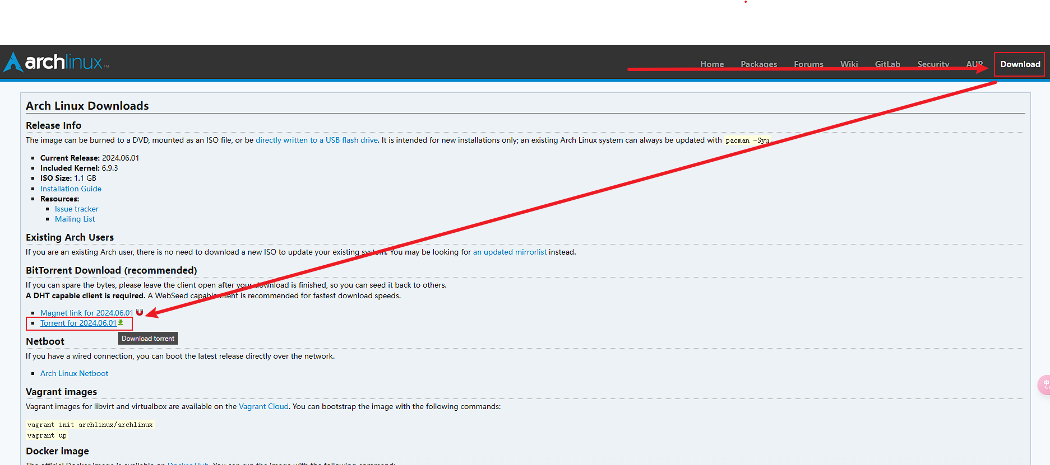Click Magnet link for 2024.06.01
The width and height of the screenshot is (1050, 465).
click(87, 313)
